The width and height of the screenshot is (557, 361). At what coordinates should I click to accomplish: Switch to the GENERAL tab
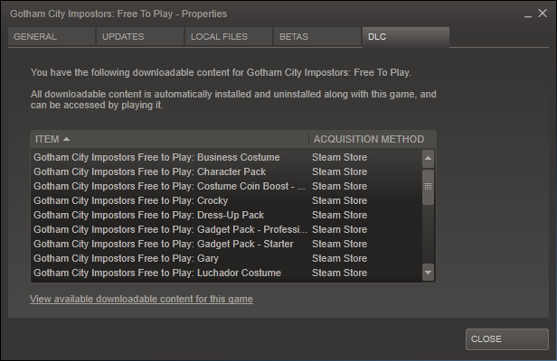[x=52, y=36]
